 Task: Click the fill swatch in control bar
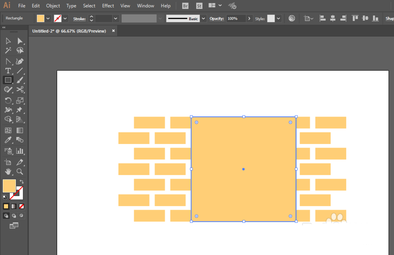coord(41,18)
